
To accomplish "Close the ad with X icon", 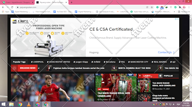I will click(x=178, y=19).
